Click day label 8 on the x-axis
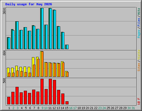Screen dimensions: 142x111 point(38,108)
